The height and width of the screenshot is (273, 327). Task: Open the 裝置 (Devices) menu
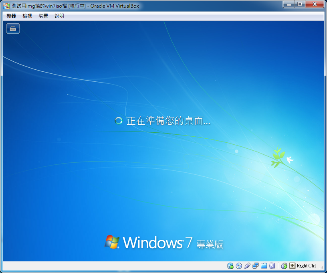tap(43, 16)
